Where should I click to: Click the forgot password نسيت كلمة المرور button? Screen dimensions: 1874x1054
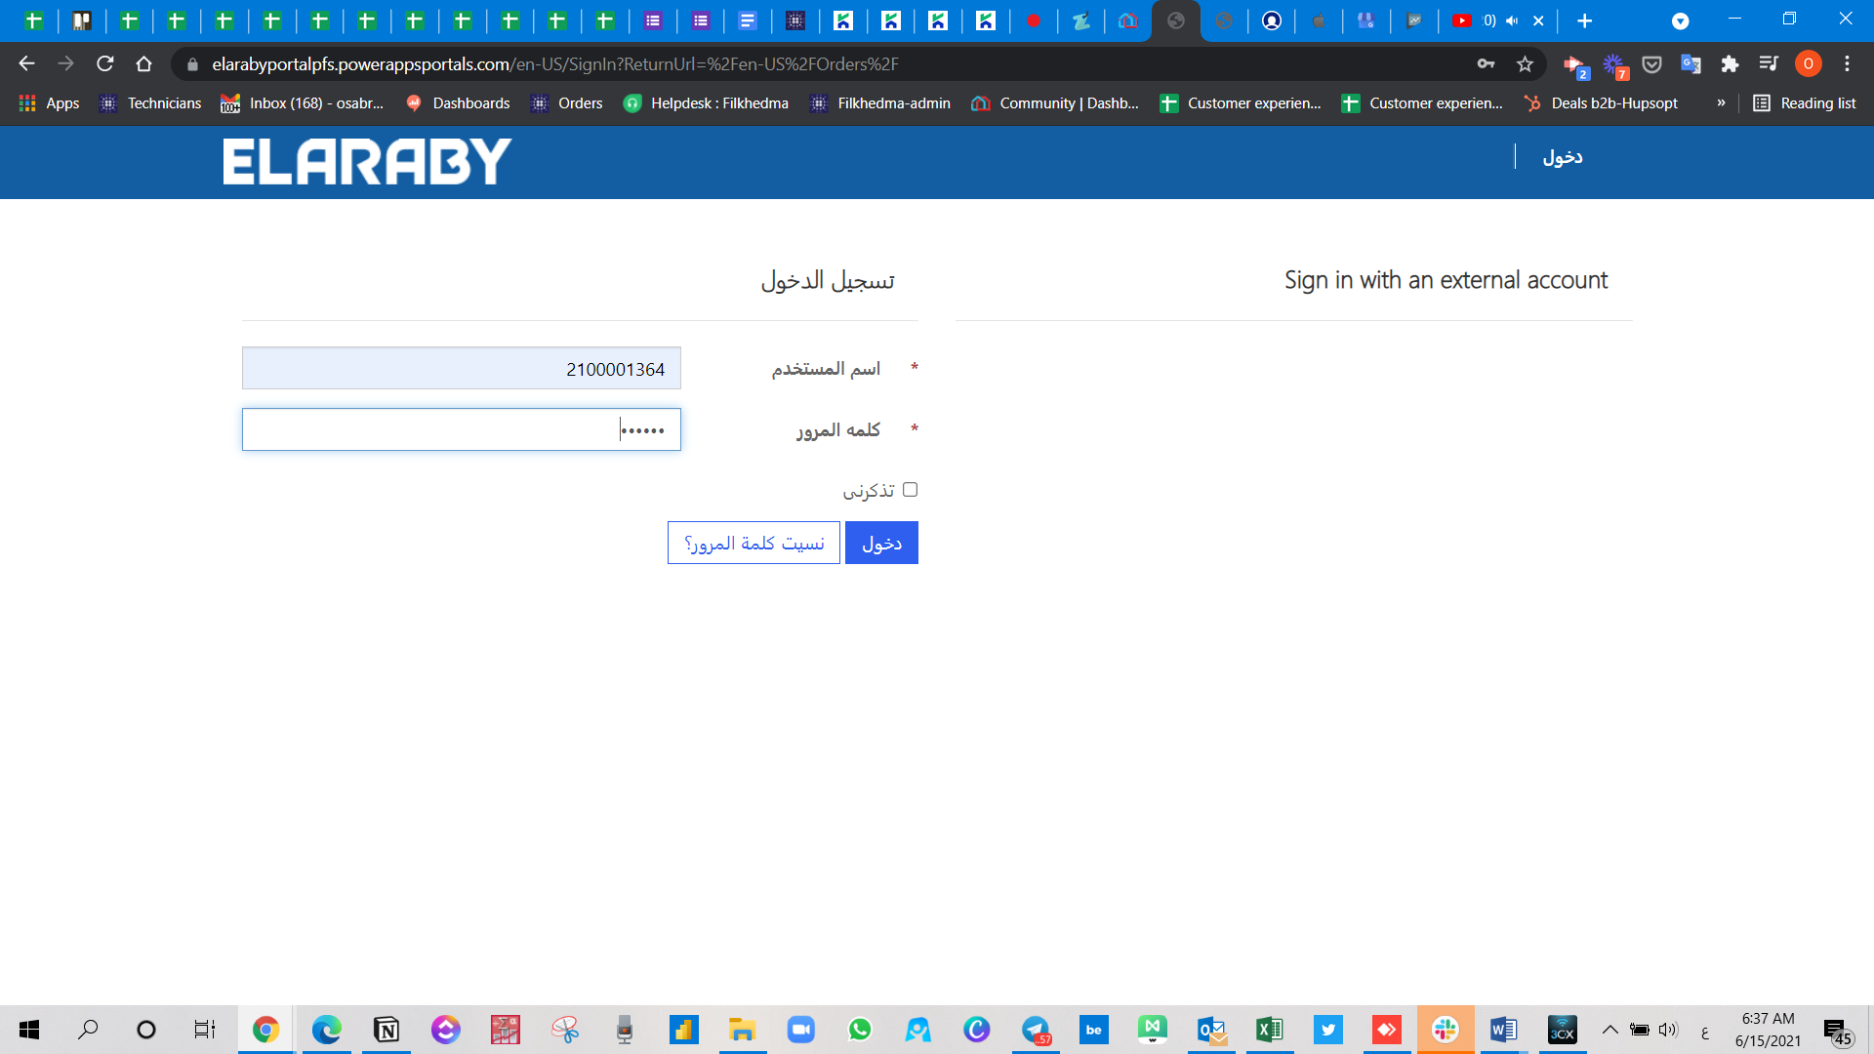click(754, 543)
